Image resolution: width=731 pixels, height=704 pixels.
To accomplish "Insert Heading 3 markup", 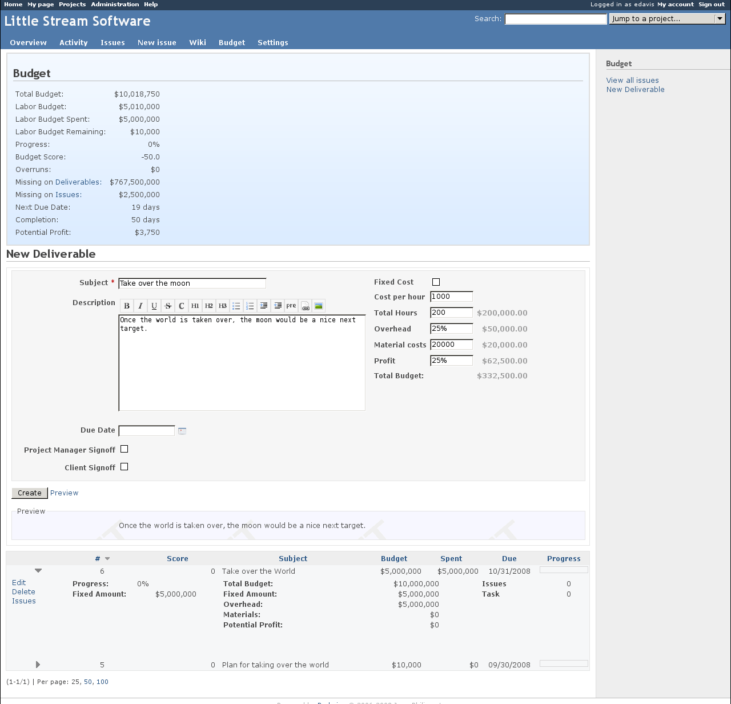I will pos(223,306).
